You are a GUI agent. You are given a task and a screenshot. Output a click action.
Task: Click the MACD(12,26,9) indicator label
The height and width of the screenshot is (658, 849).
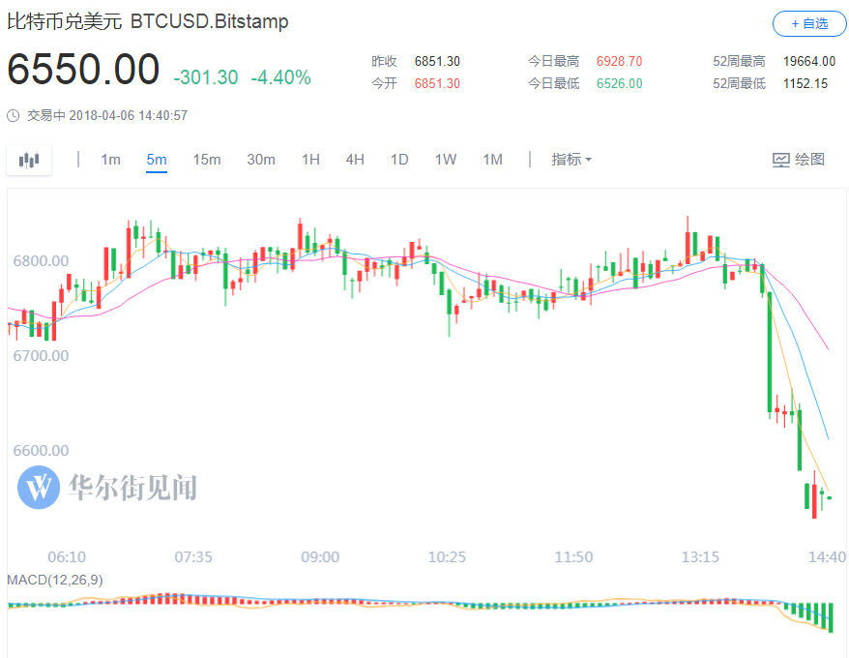[x=55, y=580]
